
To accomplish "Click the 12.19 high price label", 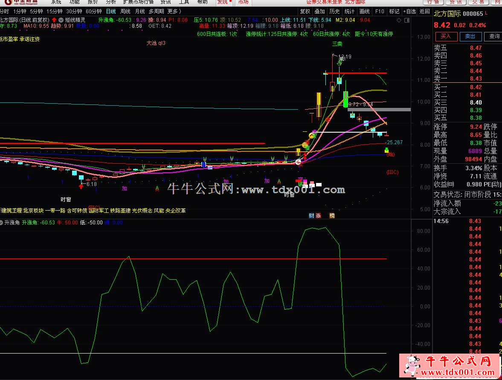I will click(x=345, y=57).
